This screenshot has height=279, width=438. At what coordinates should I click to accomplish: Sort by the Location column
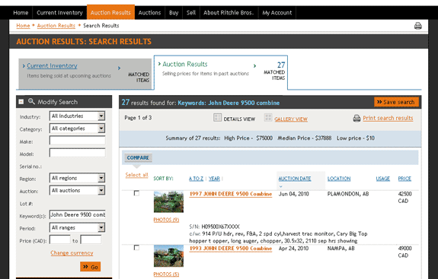click(x=339, y=179)
